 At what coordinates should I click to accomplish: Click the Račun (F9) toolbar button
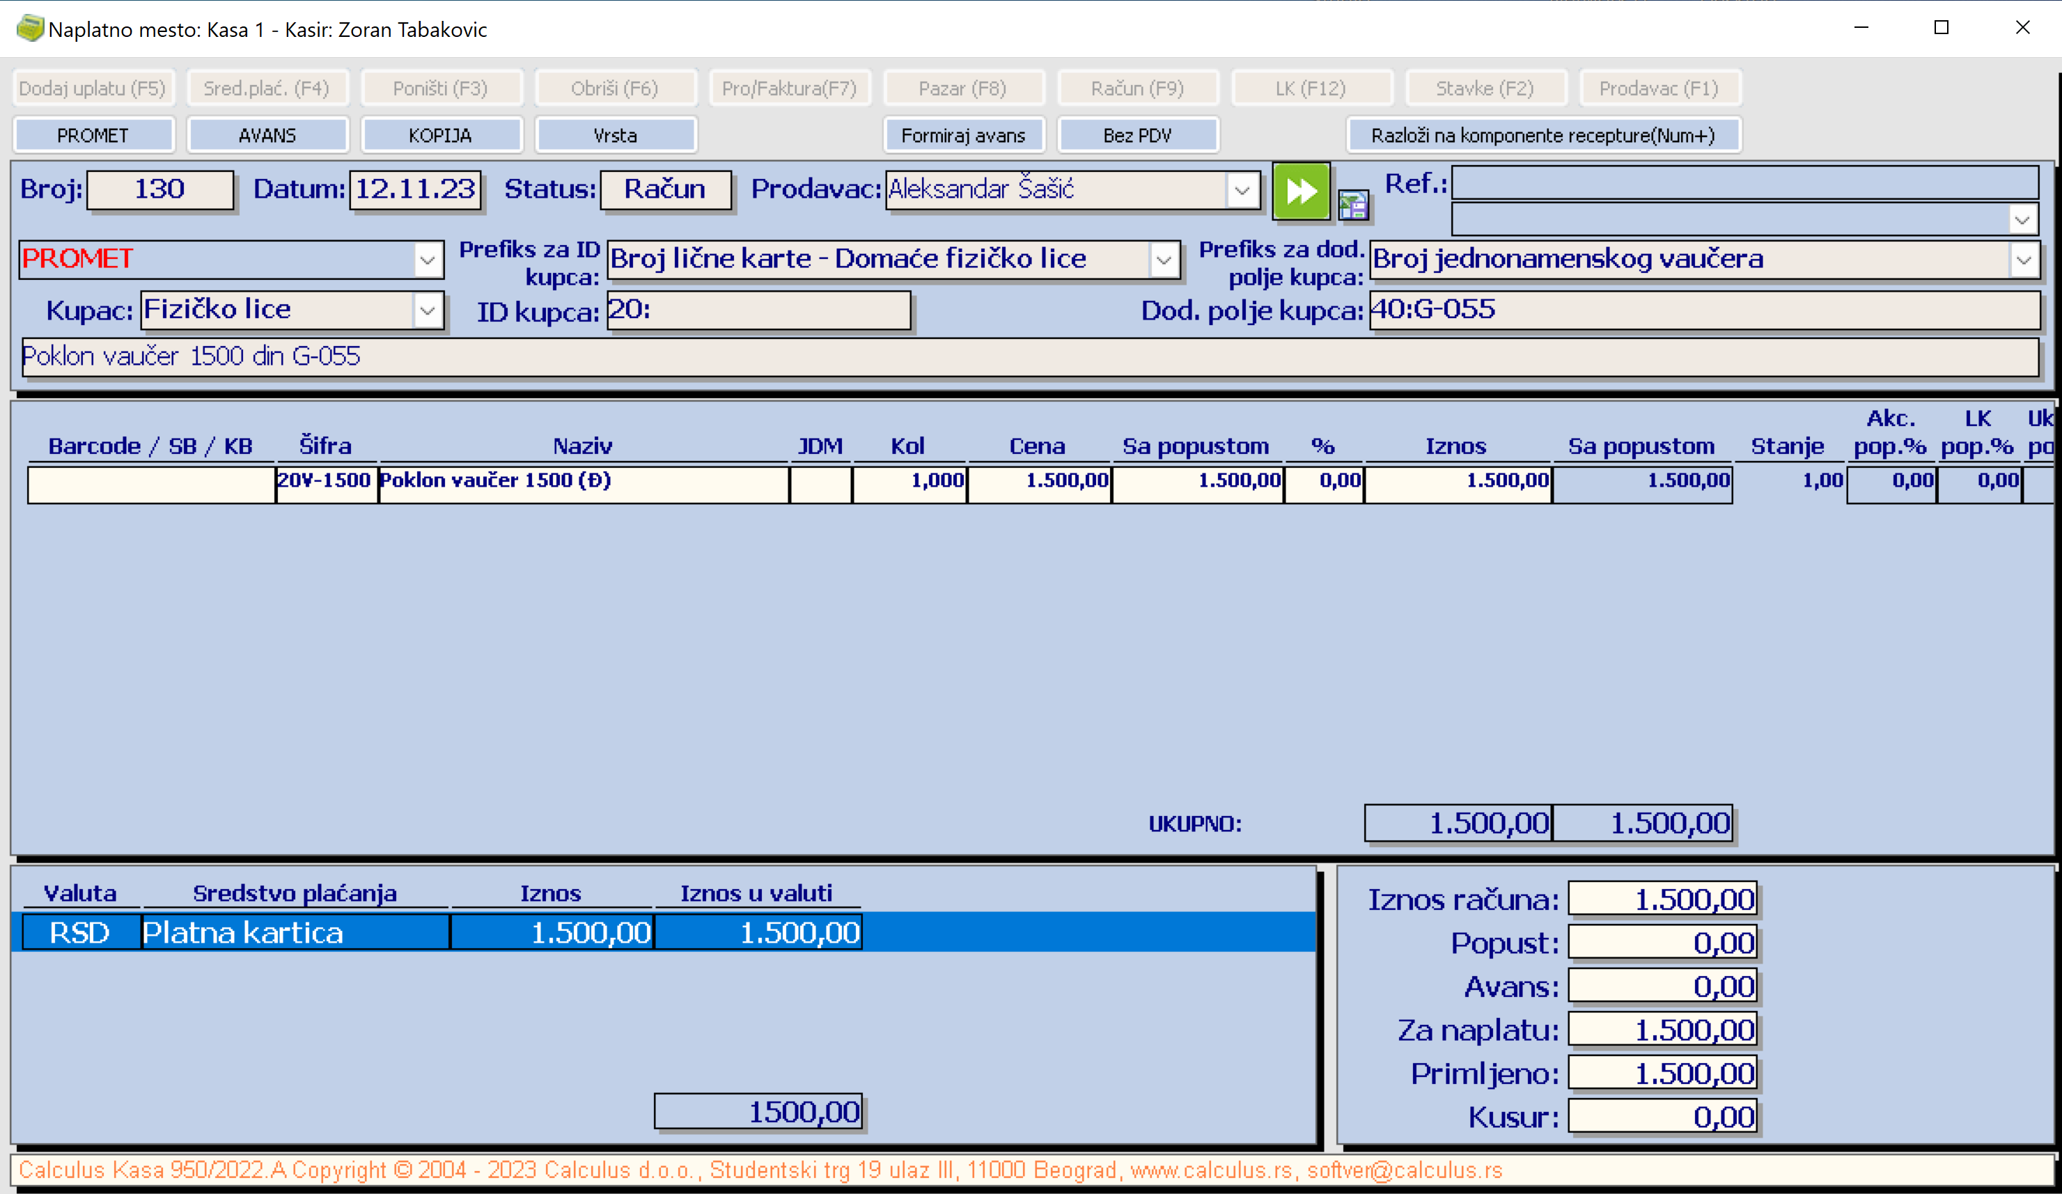(x=1137, y=88)
